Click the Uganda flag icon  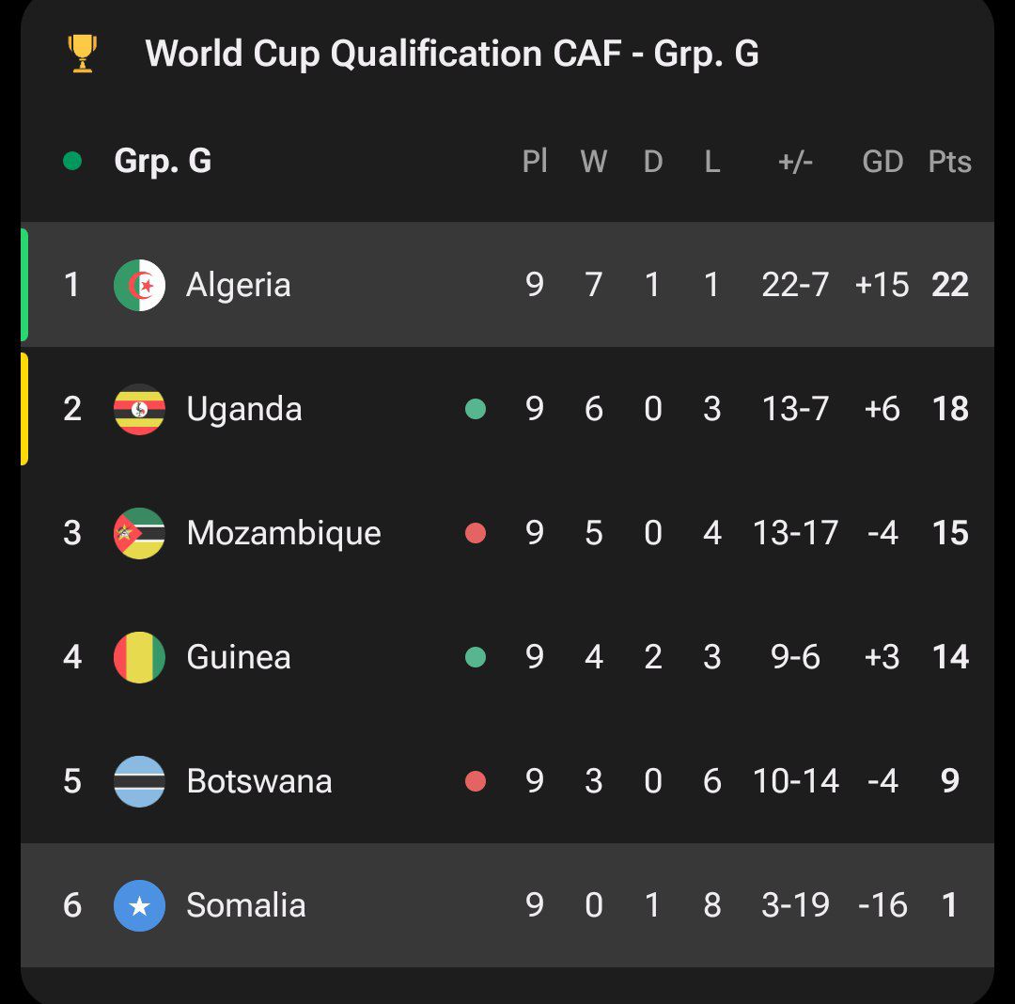click(x=139, y=409)
